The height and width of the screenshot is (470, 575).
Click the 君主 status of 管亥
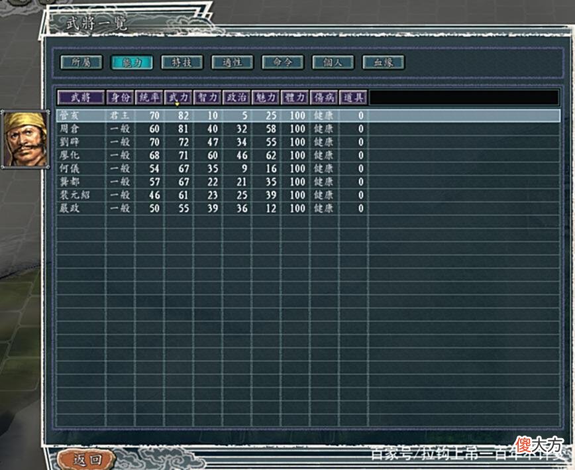click(120, 115)
